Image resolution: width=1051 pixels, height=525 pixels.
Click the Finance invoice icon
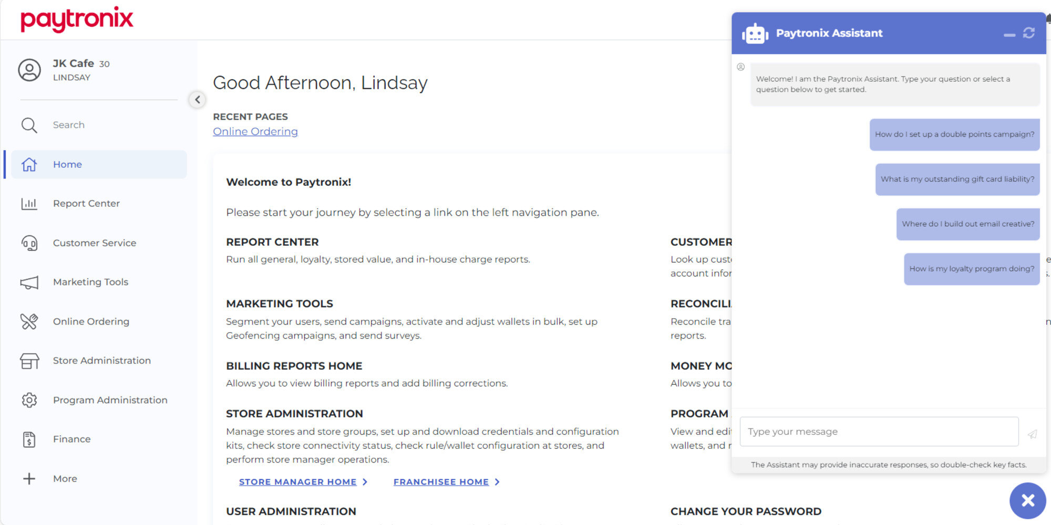pyautogui.click(x=29, y=439)
